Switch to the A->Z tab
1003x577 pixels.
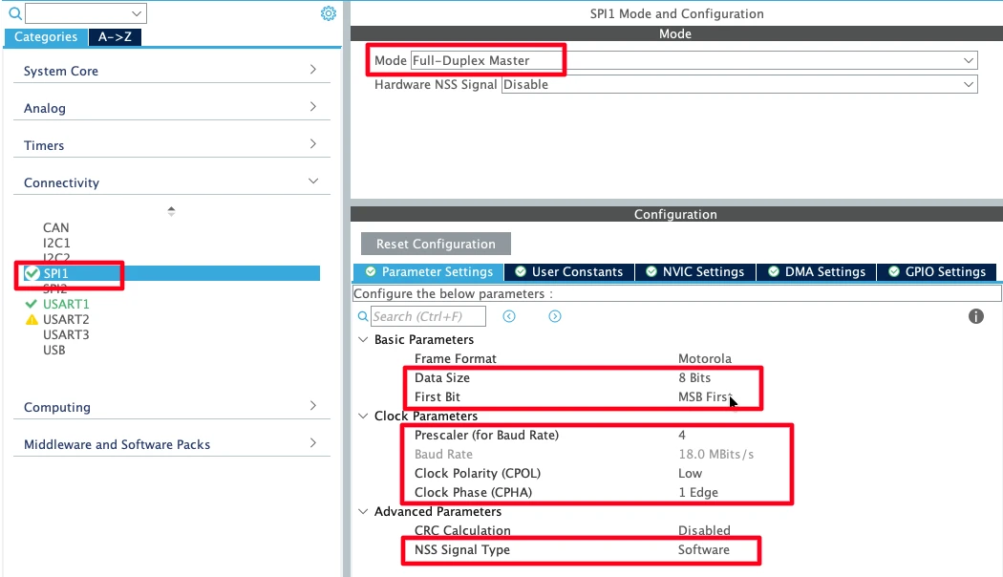pos(117,37)
